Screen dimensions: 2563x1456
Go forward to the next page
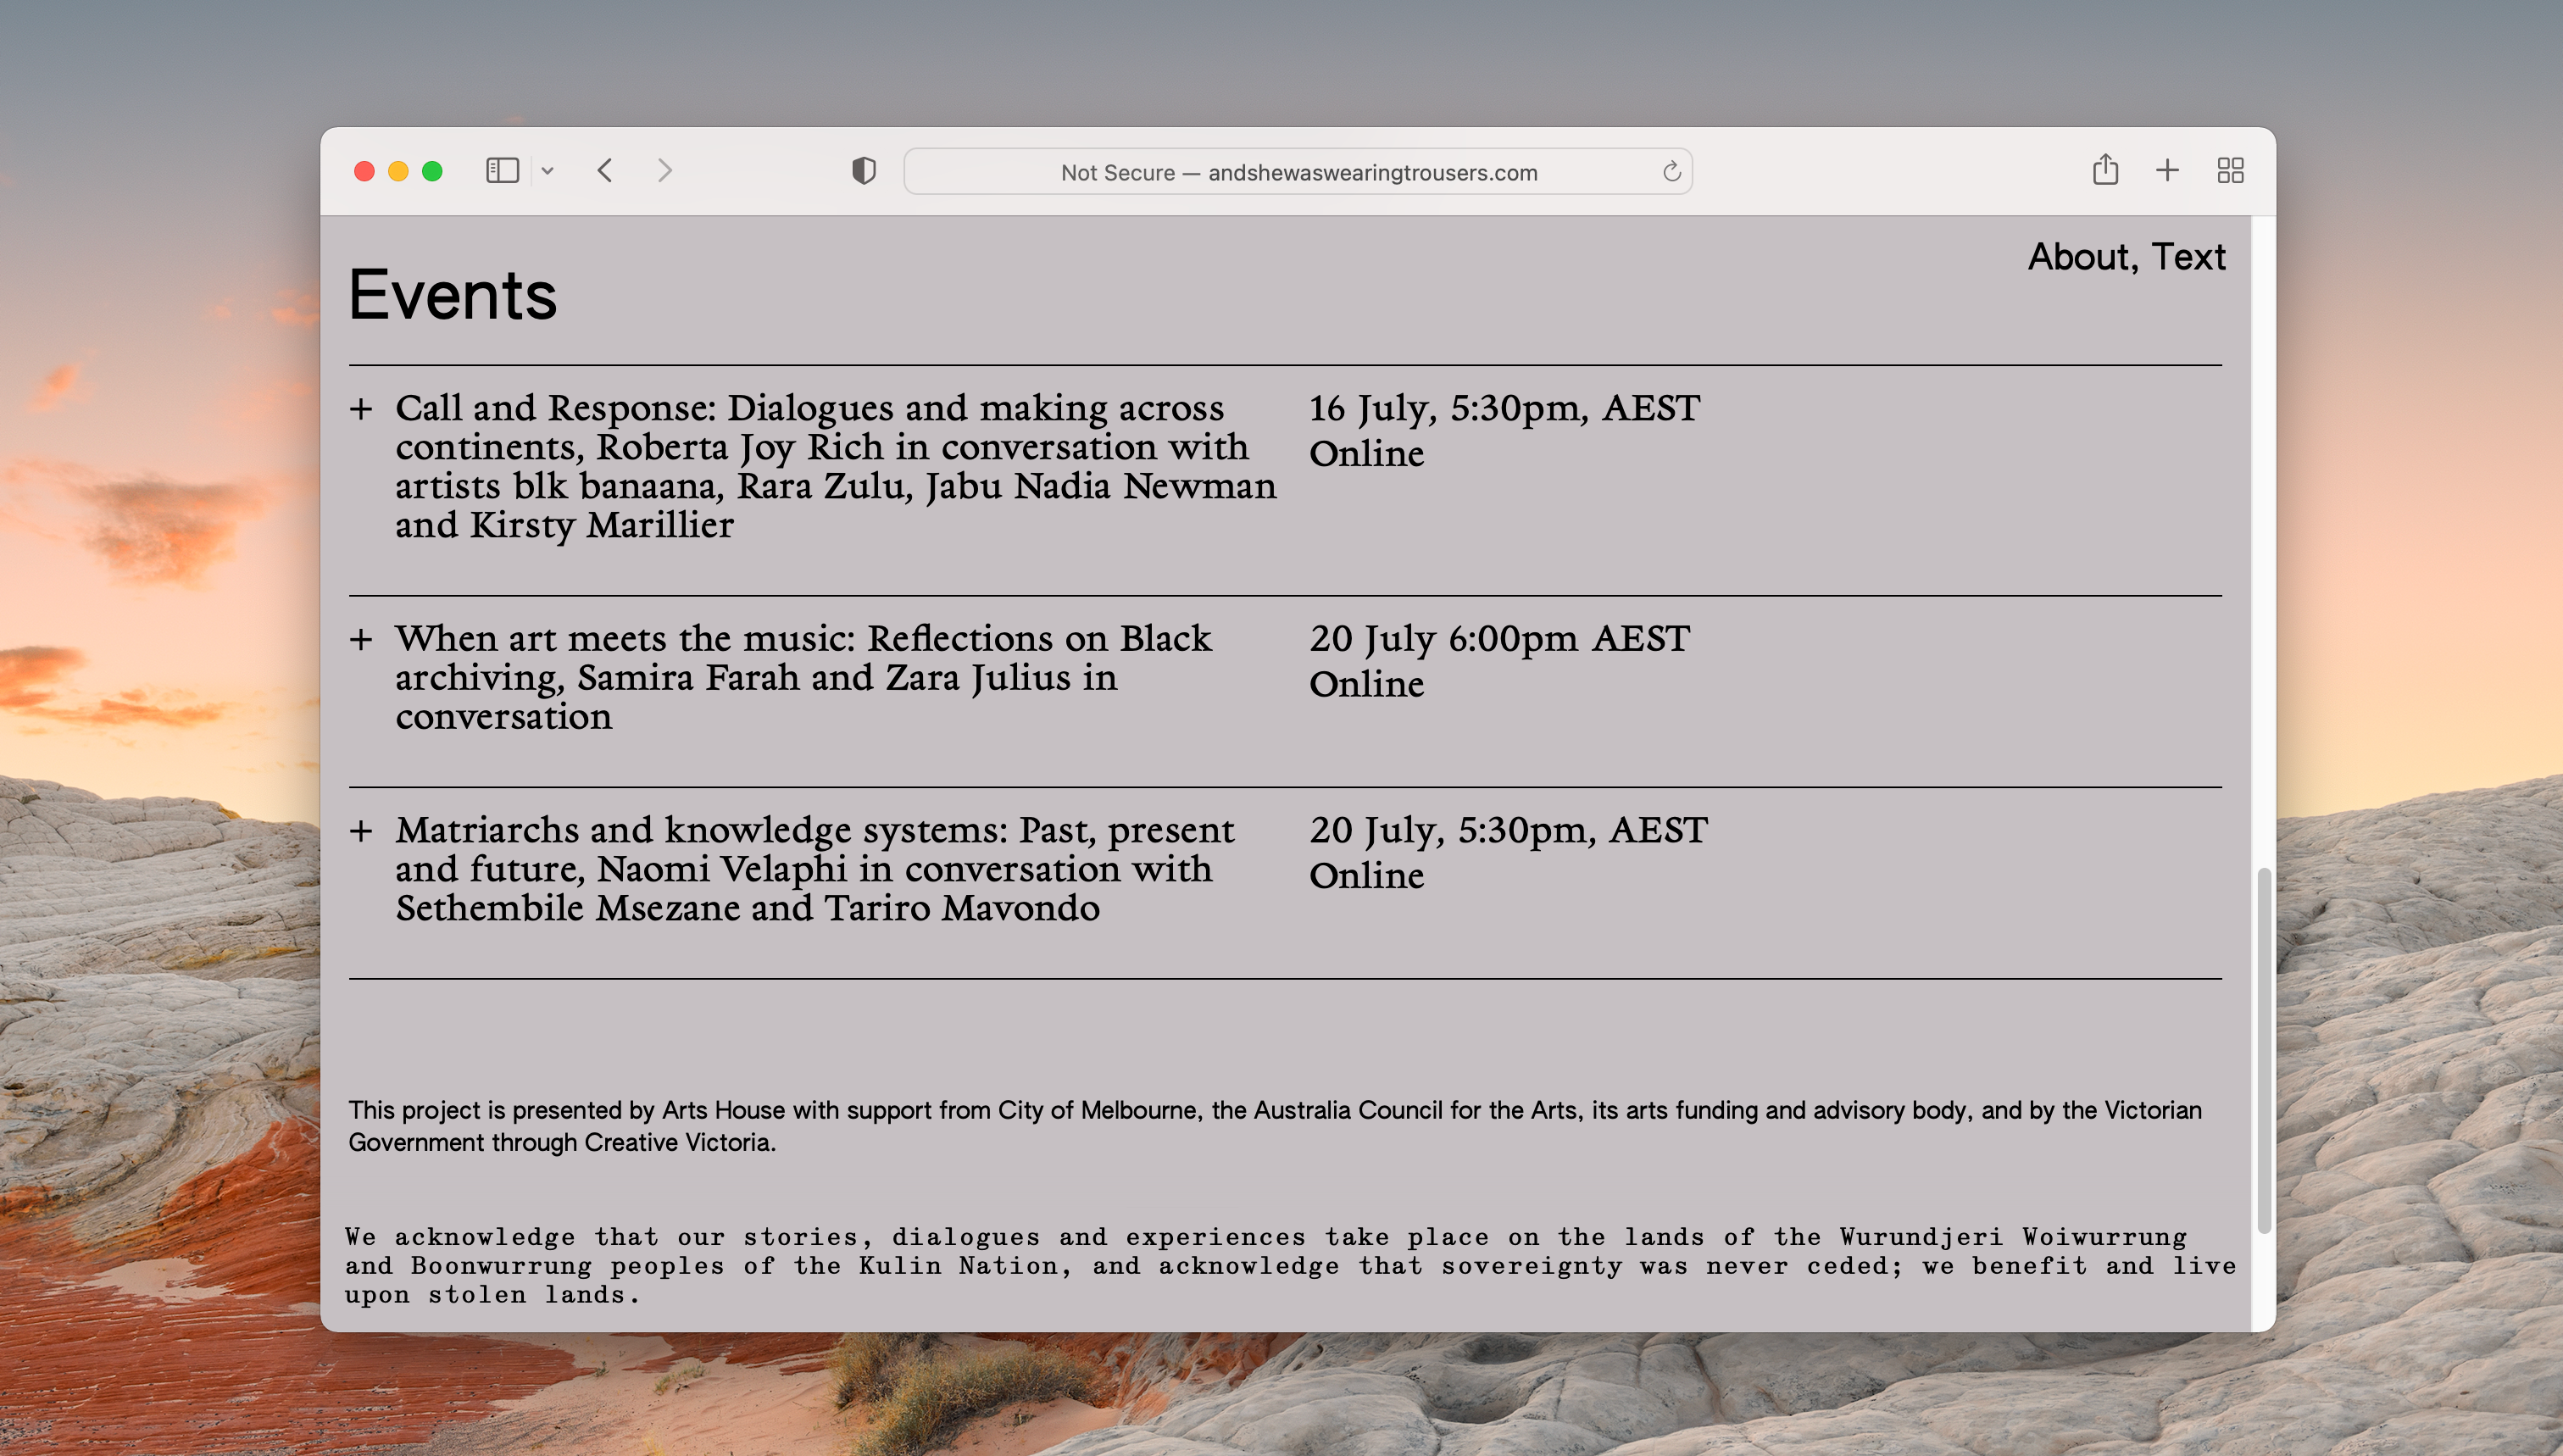pos(665,171)
